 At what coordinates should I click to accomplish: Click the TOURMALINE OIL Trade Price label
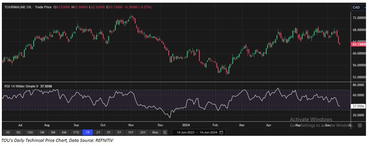click(28, 7)
